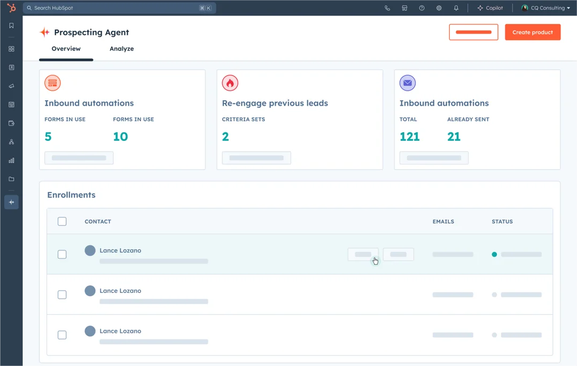Image resolution: width=577 pixels, height=366 pixels.
Task: Open the bookmarks icon in the sidebar
Action: [x=11, y=25]
